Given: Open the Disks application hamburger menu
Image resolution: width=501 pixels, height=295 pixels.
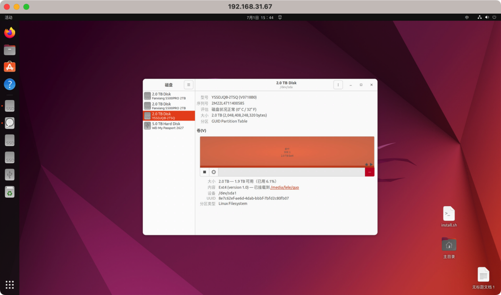Looking at the screenshot, I should click(189, 85).
